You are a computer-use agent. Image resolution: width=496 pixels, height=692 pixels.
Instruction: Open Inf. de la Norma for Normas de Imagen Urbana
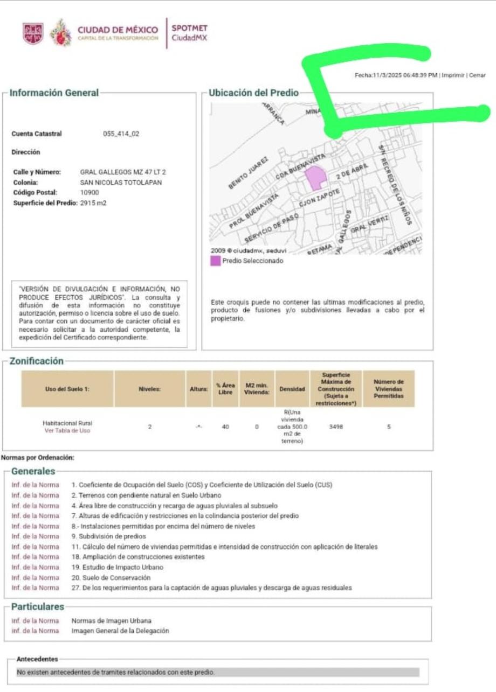click(35, 620)
